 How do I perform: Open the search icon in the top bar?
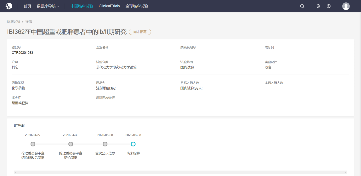[302, 6]
